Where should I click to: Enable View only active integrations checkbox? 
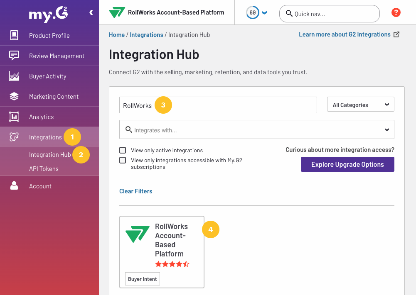(x=123, y=150)
